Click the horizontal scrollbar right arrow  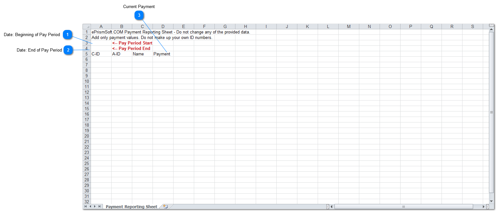coord(483,207)
